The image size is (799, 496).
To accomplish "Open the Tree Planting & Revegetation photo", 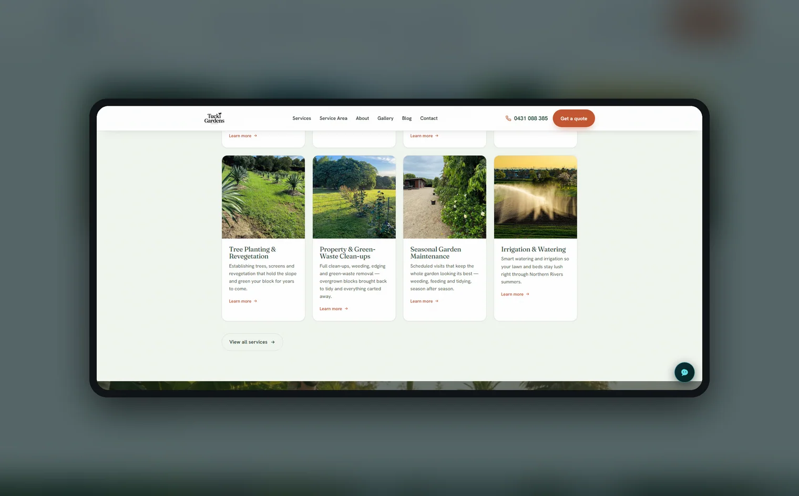I will pyautogui.click(x=263, y=197).
